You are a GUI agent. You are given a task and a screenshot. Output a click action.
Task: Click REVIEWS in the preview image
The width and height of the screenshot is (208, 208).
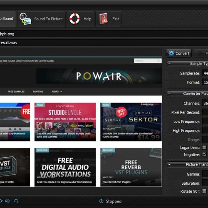click(38, 92)
